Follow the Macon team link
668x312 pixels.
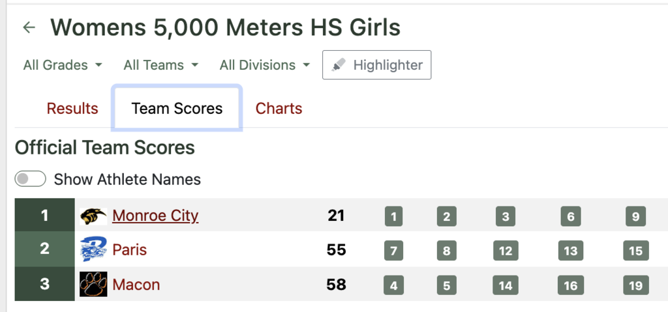136,284
